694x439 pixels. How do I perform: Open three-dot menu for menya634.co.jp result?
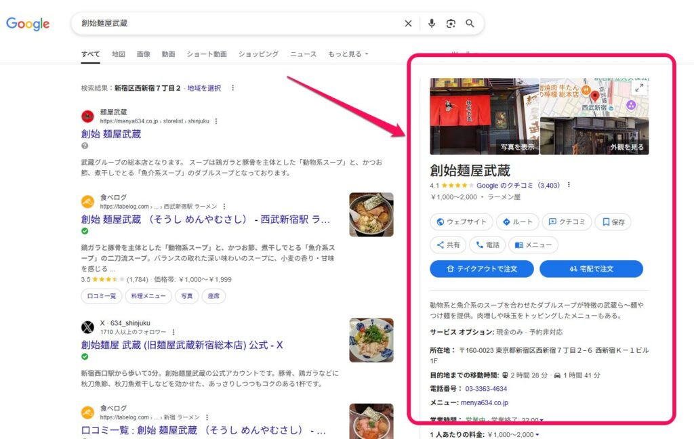(x=216, y=121)
